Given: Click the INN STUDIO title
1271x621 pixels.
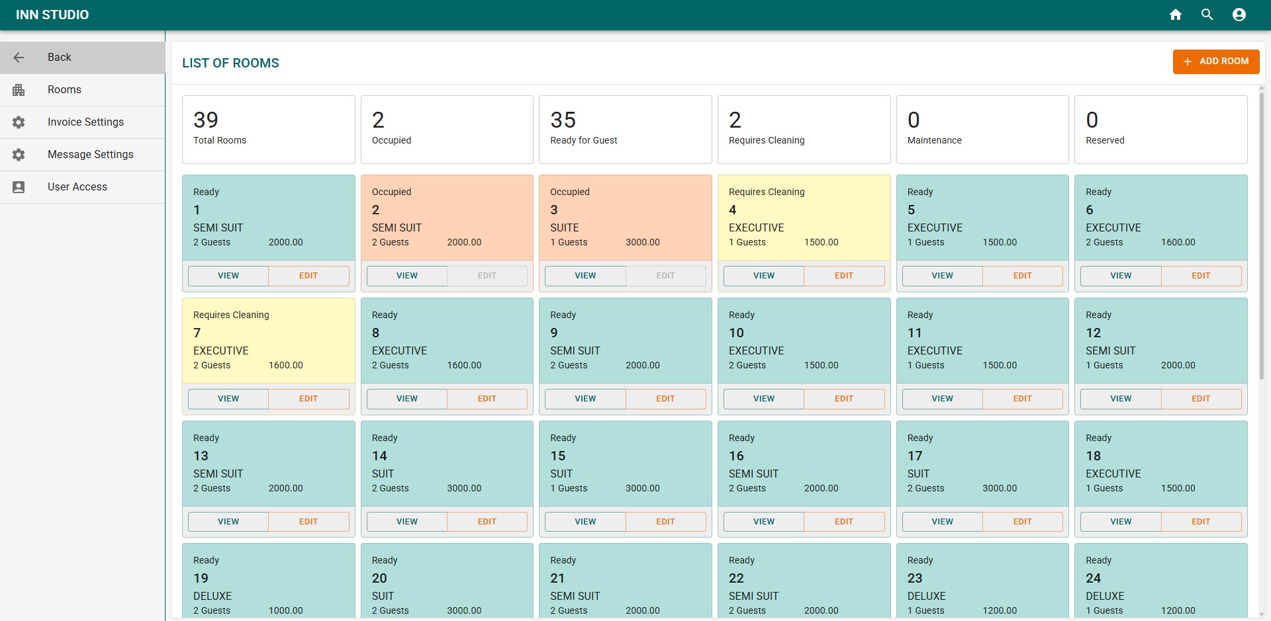Looking at the screenshot, I should coord(52,15).
